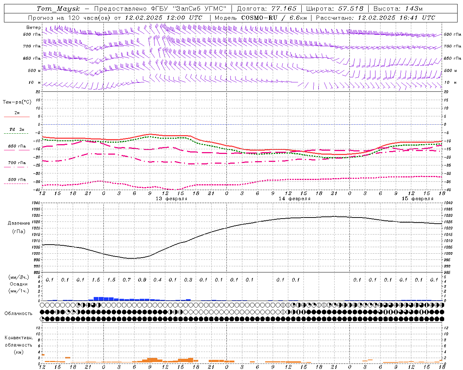This screenshot has width=463, height=370.
Task: Click the 0.3 precipitation value
Action: [188, 280]
